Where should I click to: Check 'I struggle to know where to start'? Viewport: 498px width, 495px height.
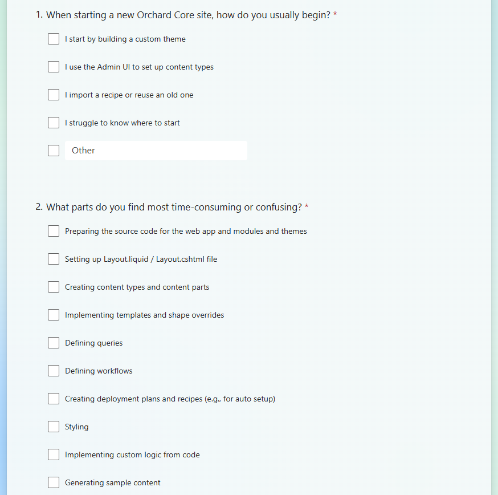[x=54, y=123]
